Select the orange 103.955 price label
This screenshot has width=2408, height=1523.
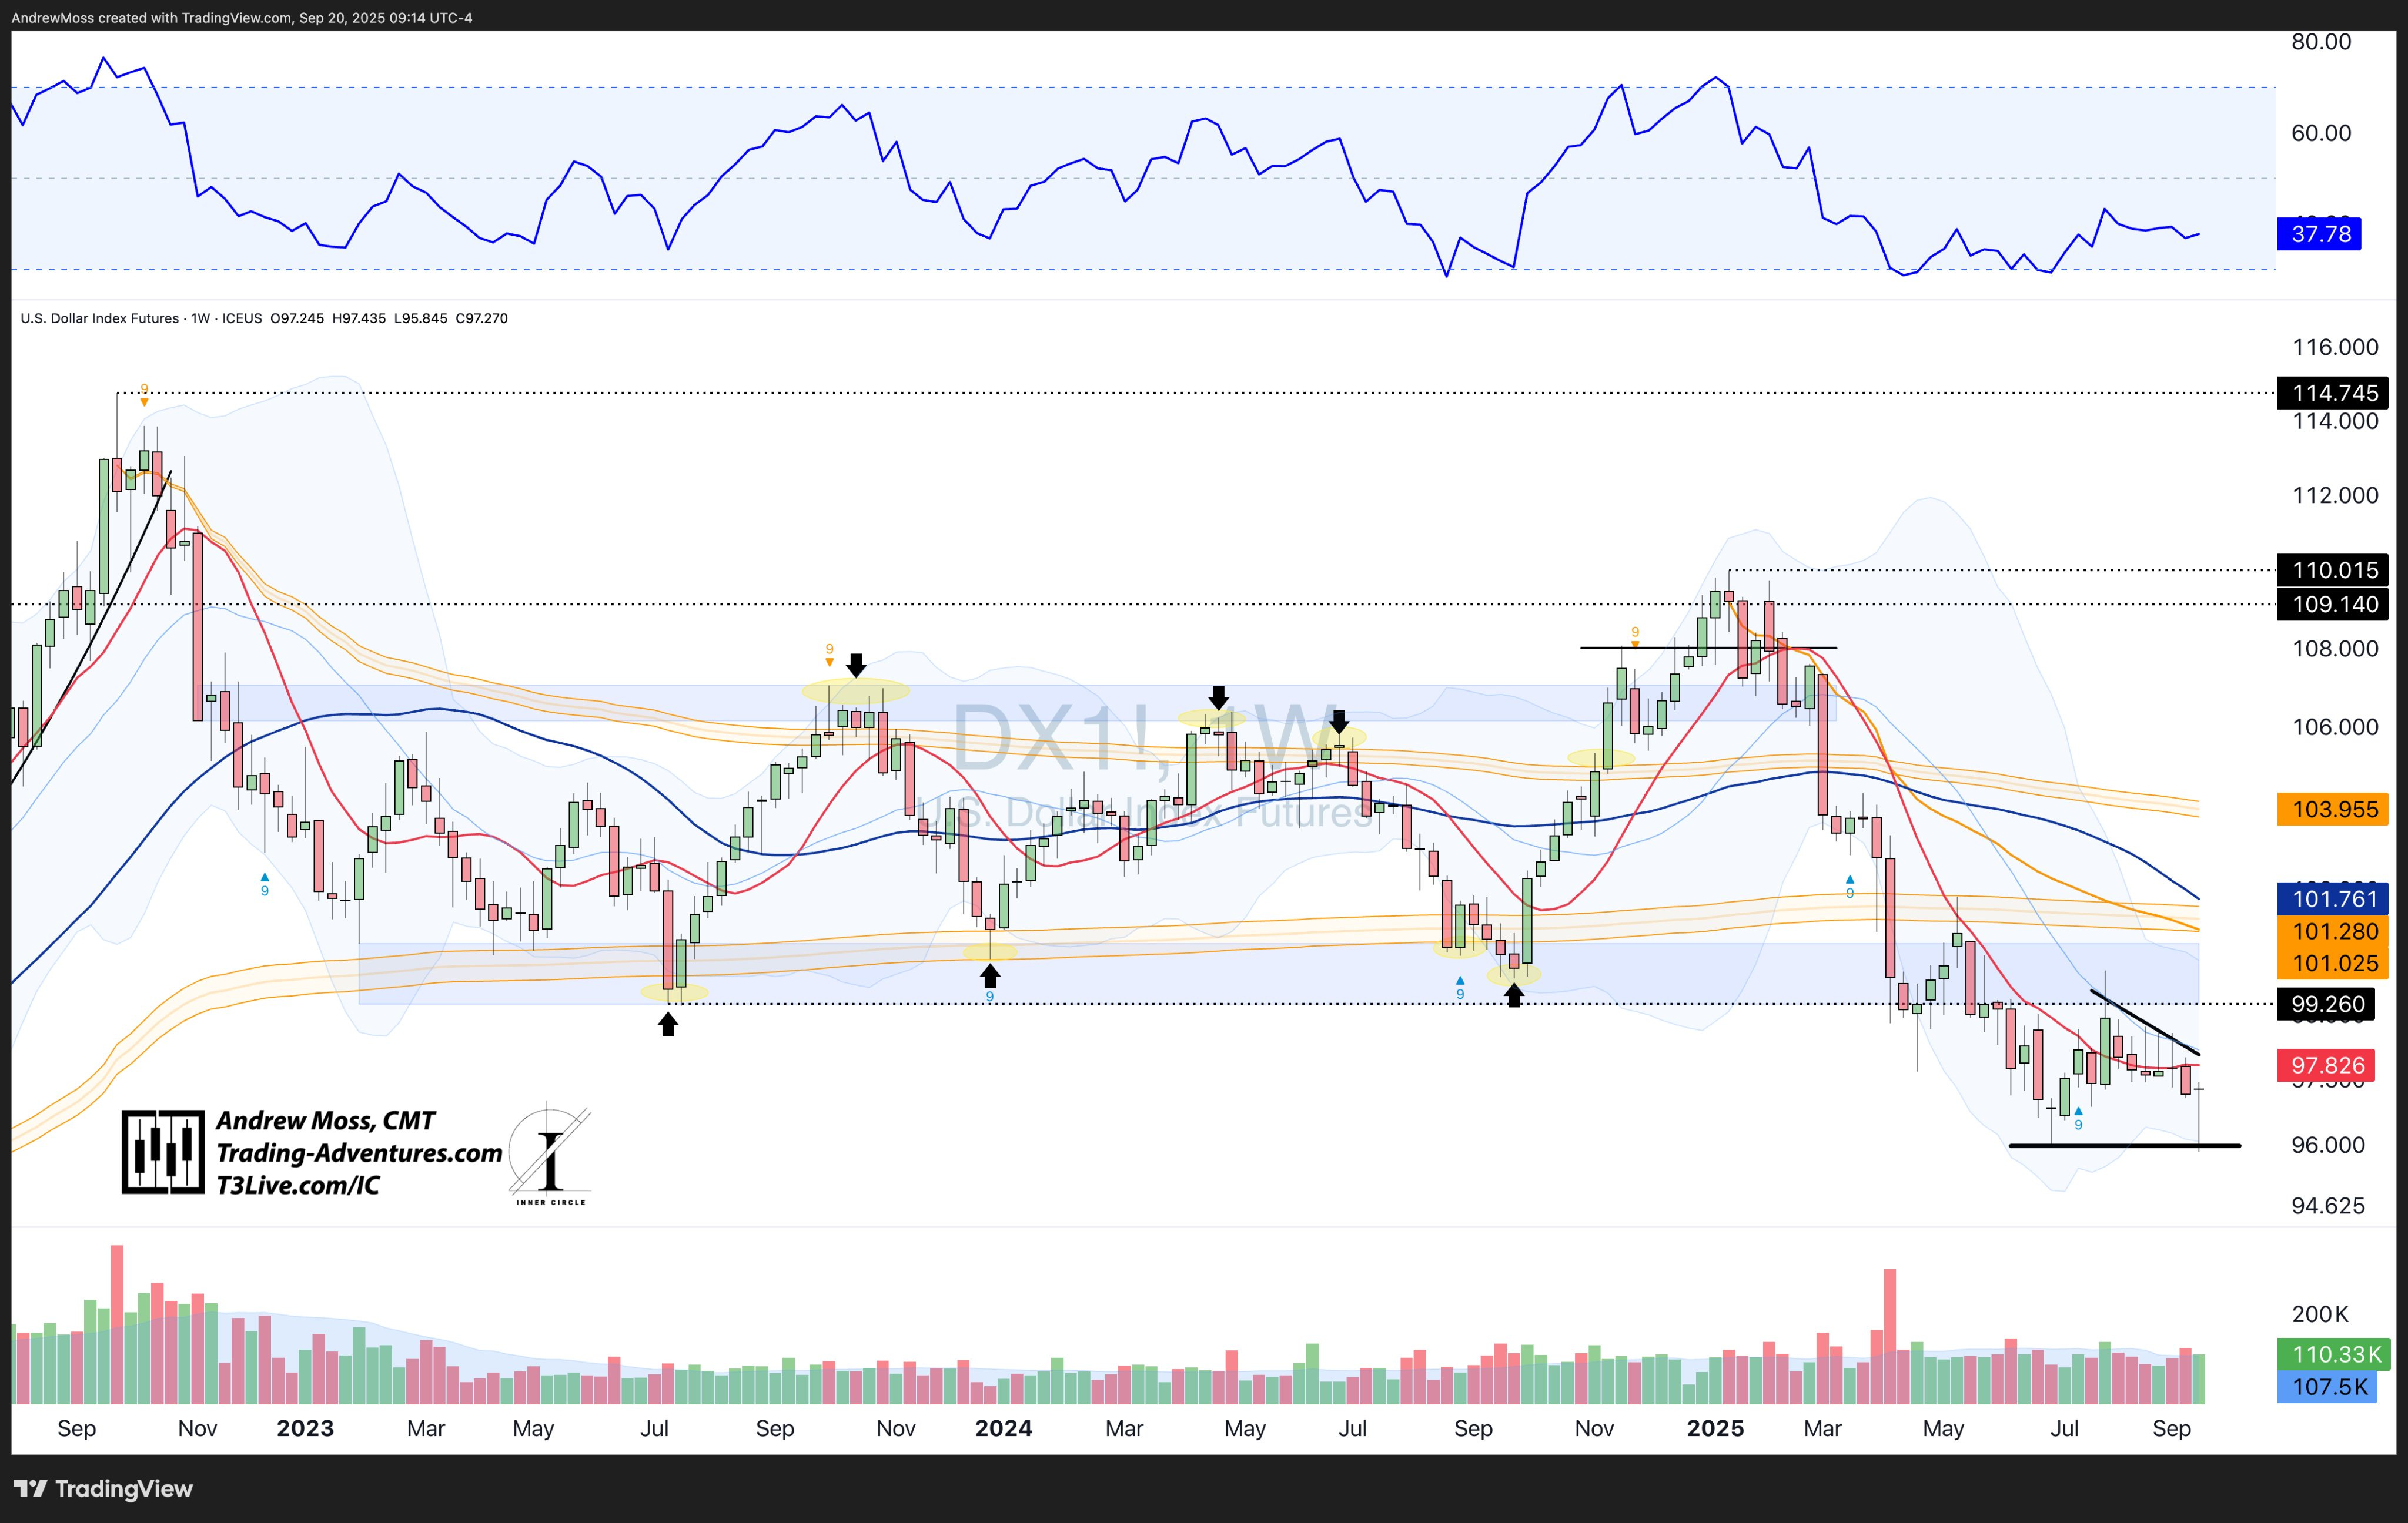point(2333,809)
